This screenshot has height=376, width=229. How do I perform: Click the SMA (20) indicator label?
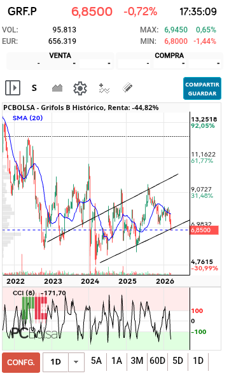point(27,118)
